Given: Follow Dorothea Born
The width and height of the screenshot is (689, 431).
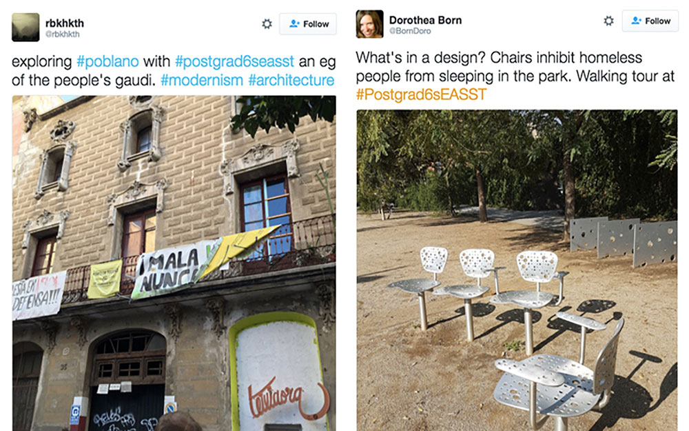Looking at the screenshot, I should (650, 21).
